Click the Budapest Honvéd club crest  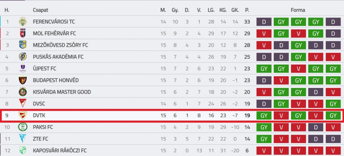[x=23, y=80]
